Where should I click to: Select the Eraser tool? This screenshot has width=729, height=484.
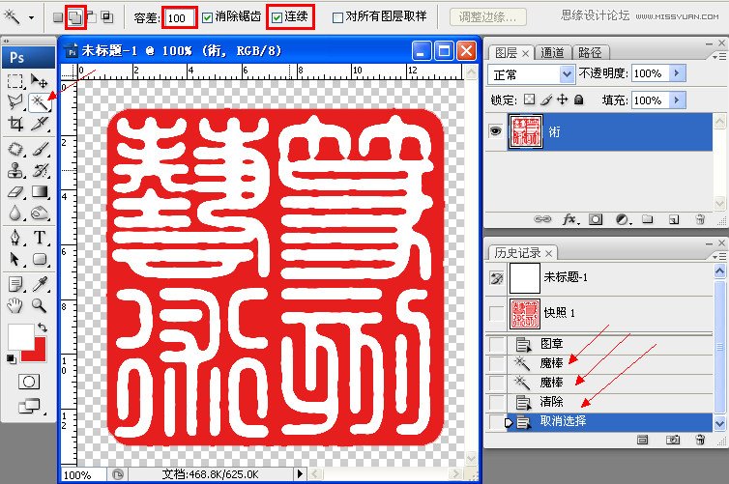15,192
